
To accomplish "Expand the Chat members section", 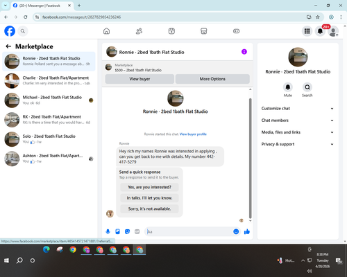I will 298,120.
